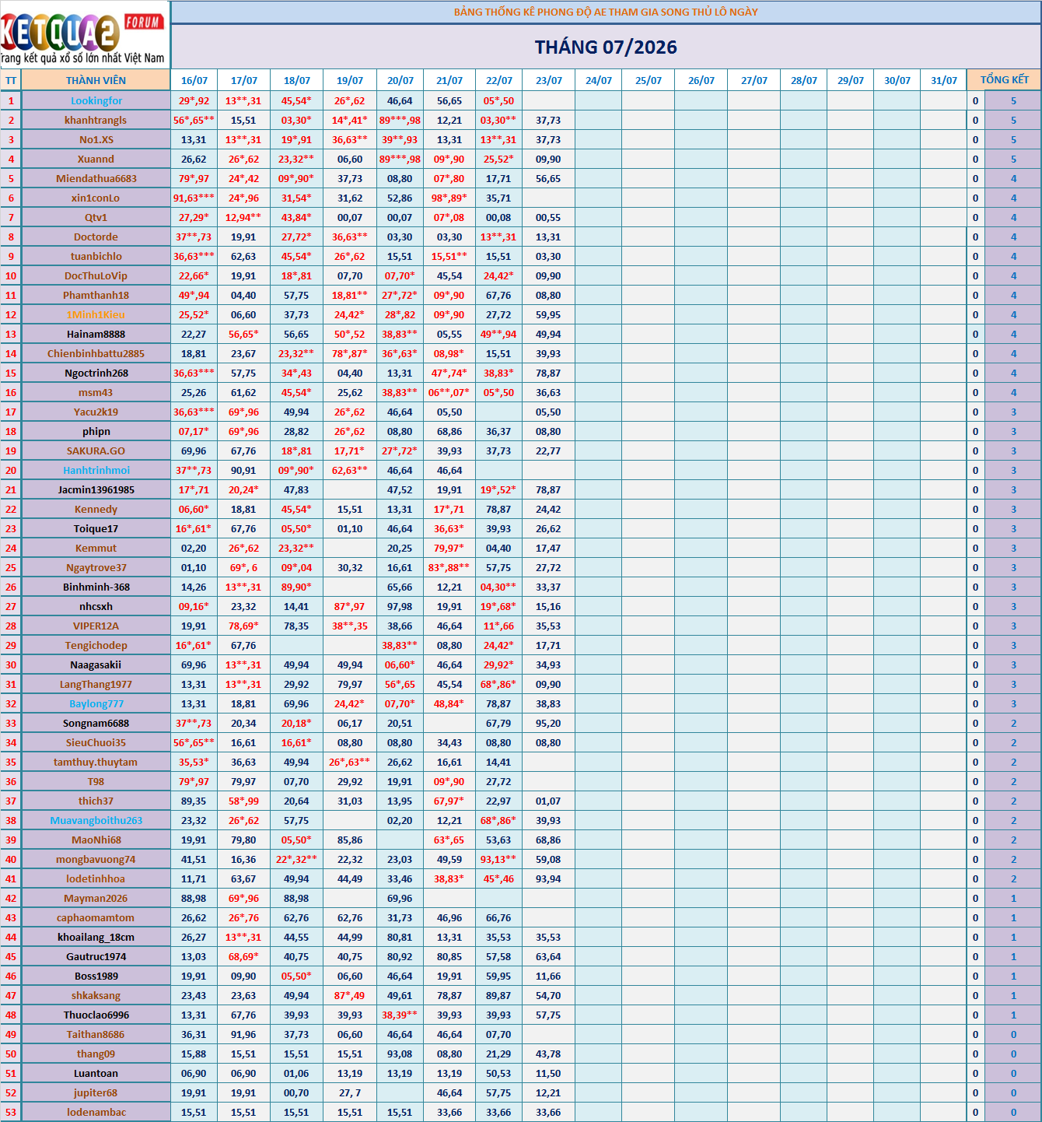Click Lookingfor's 16/07 cell 29*,92
The width and height of the screenshot is (1042, 1122).
(x=194, y=100)
